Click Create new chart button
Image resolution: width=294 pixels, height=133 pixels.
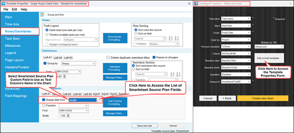(x=262, y=98)
